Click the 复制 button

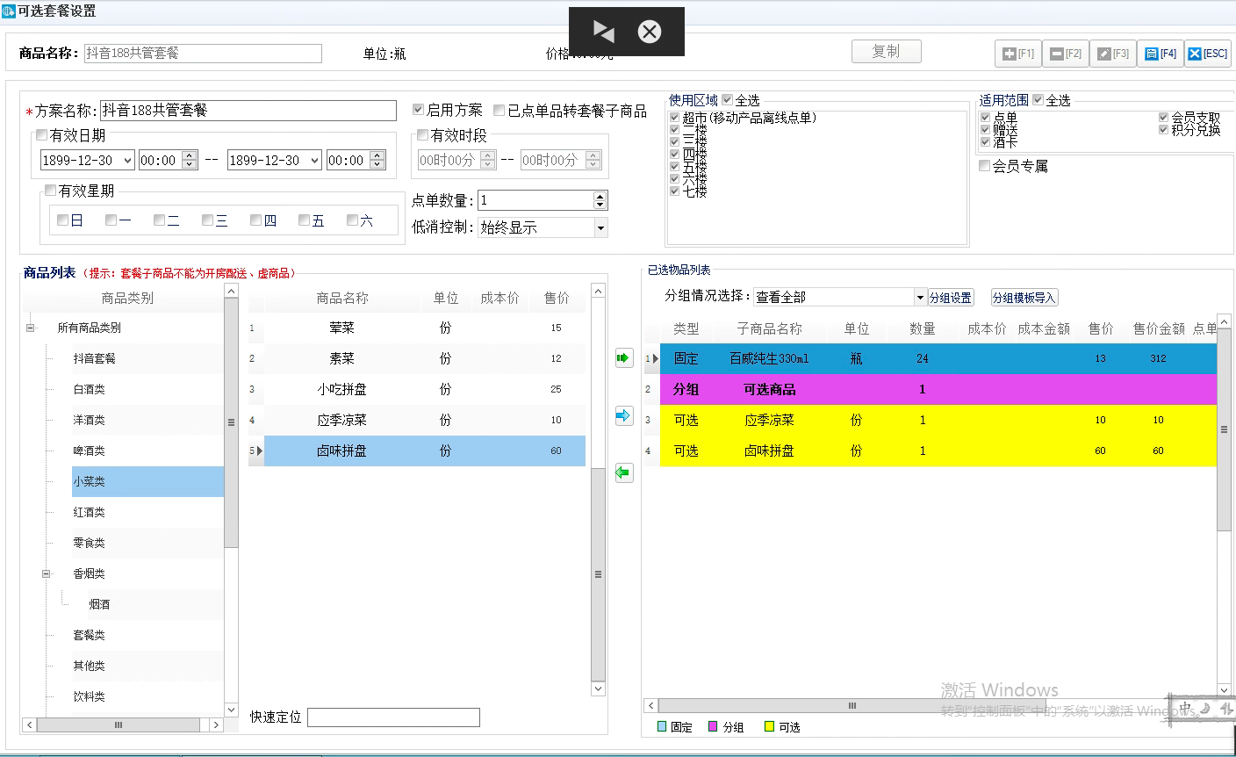[886, 52]
